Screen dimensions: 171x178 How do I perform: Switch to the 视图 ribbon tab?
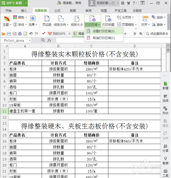click(104, 11)
